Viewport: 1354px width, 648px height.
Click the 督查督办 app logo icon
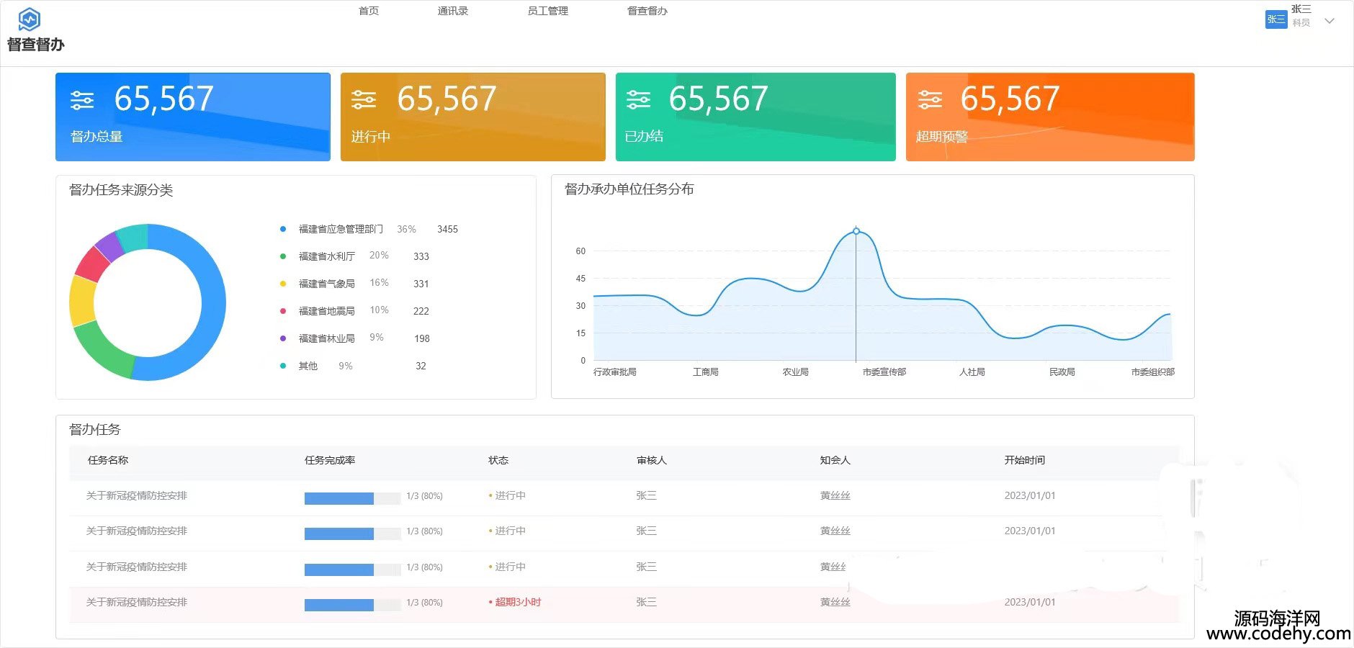[29, 19]
